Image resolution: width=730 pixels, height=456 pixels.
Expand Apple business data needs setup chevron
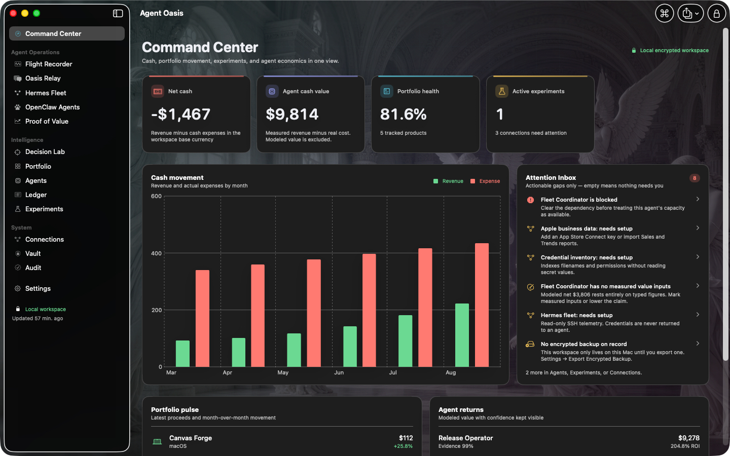point(698,228)
